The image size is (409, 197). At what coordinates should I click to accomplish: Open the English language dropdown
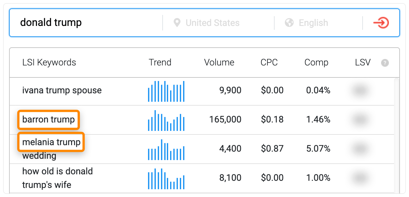(x=313, y=23)
